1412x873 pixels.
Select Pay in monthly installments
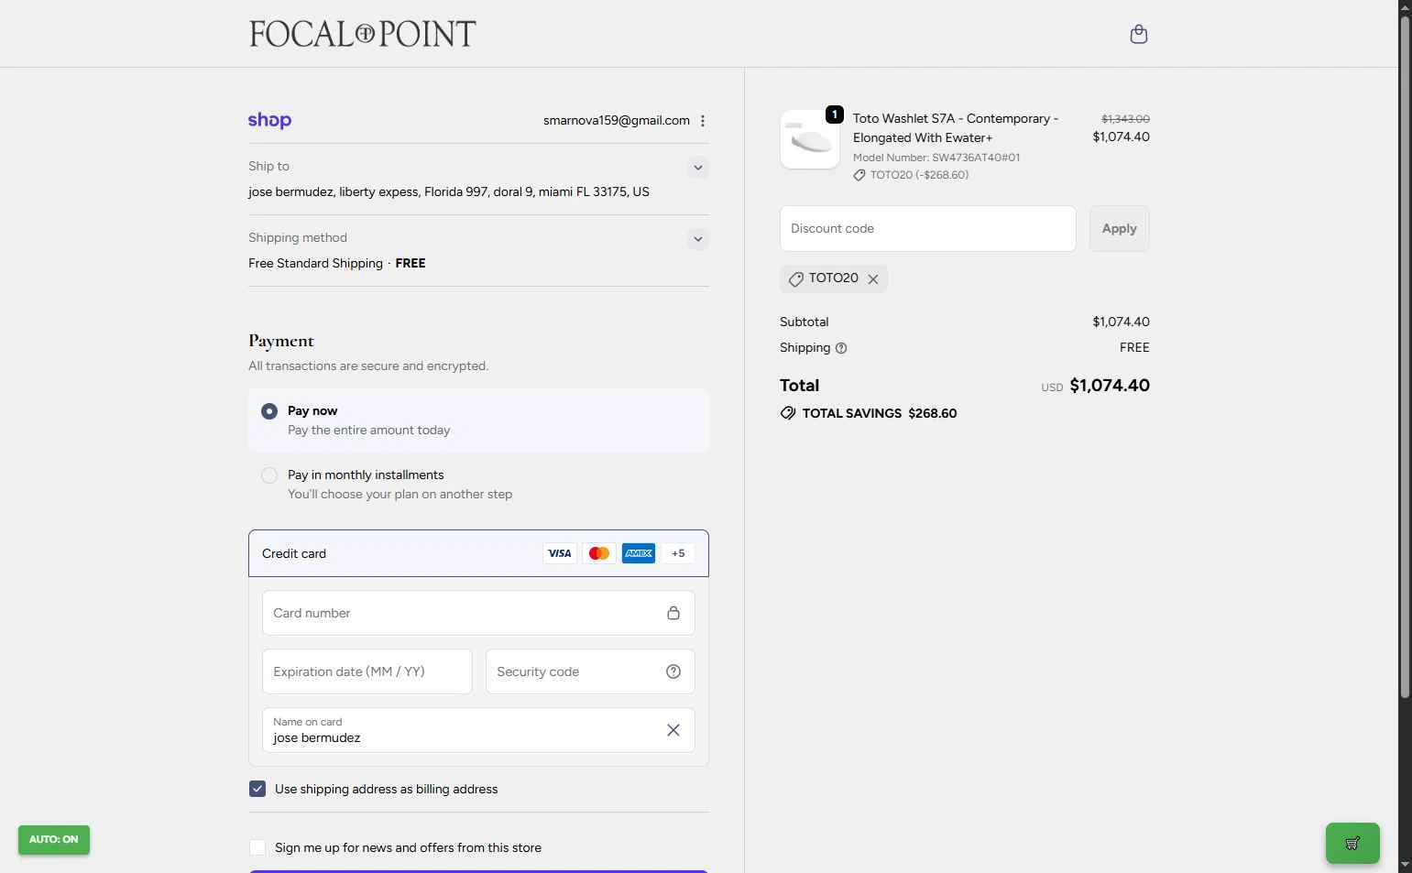tap(269, 475)
